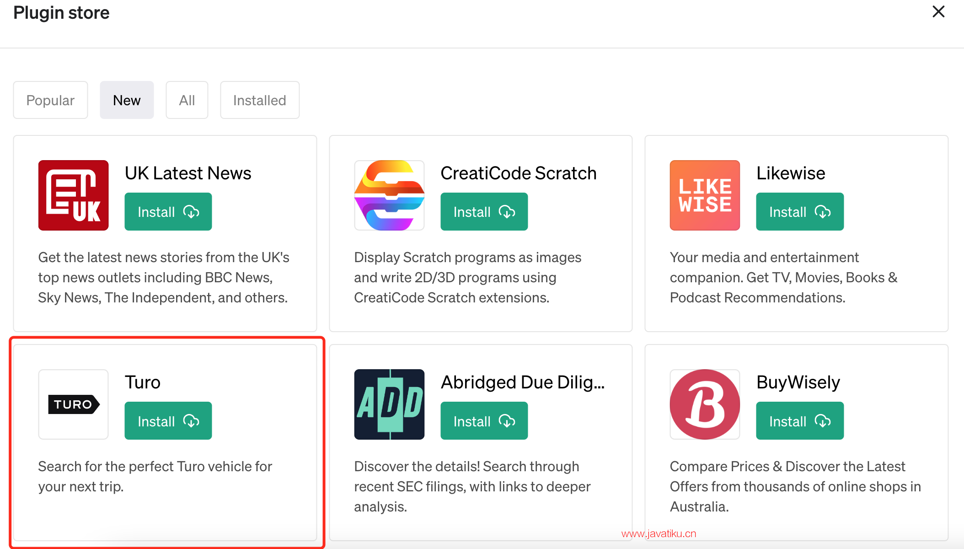Image resolution: width=964 pixels, height=549 pixels.
Task: Install the Turo plugin
Action: pyautogui.click(x=168, y=421)
